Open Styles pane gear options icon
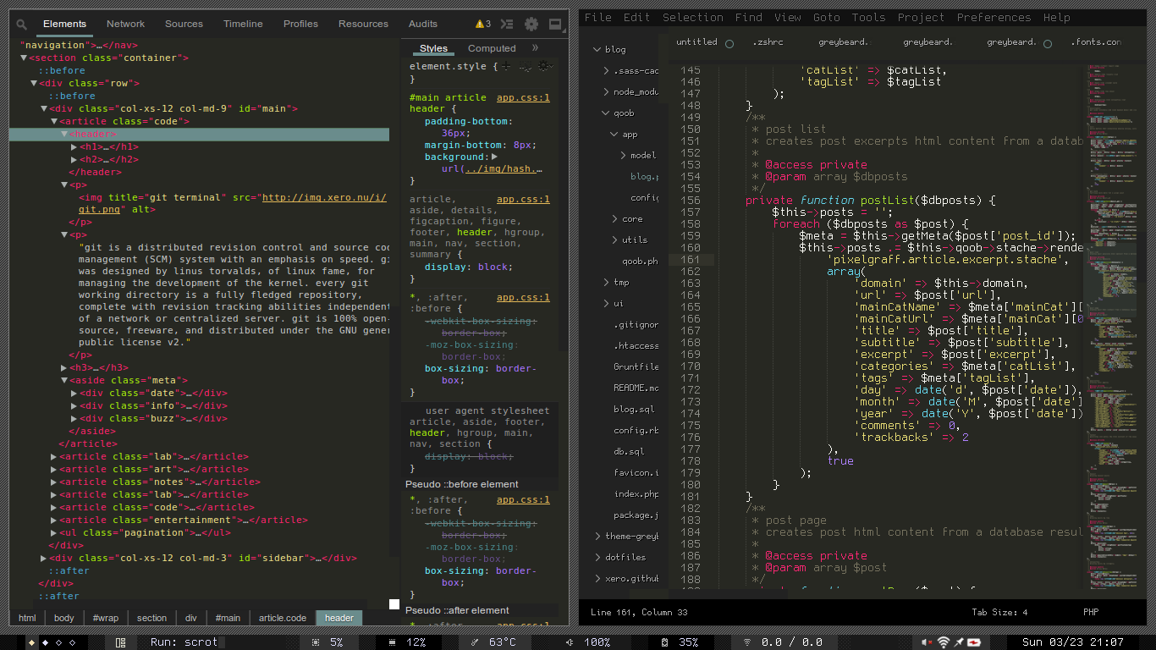This screenshot has width=1156, height=650. click(x=546, y=65)
